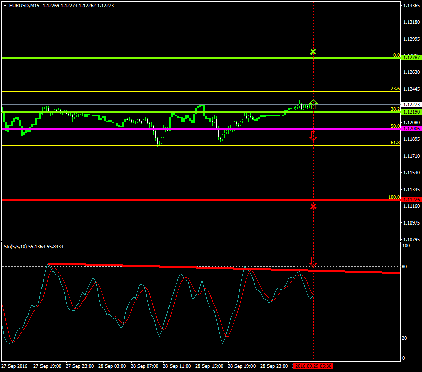
Task: Click the current price 1.12273 label
Action: coord(410,105)
